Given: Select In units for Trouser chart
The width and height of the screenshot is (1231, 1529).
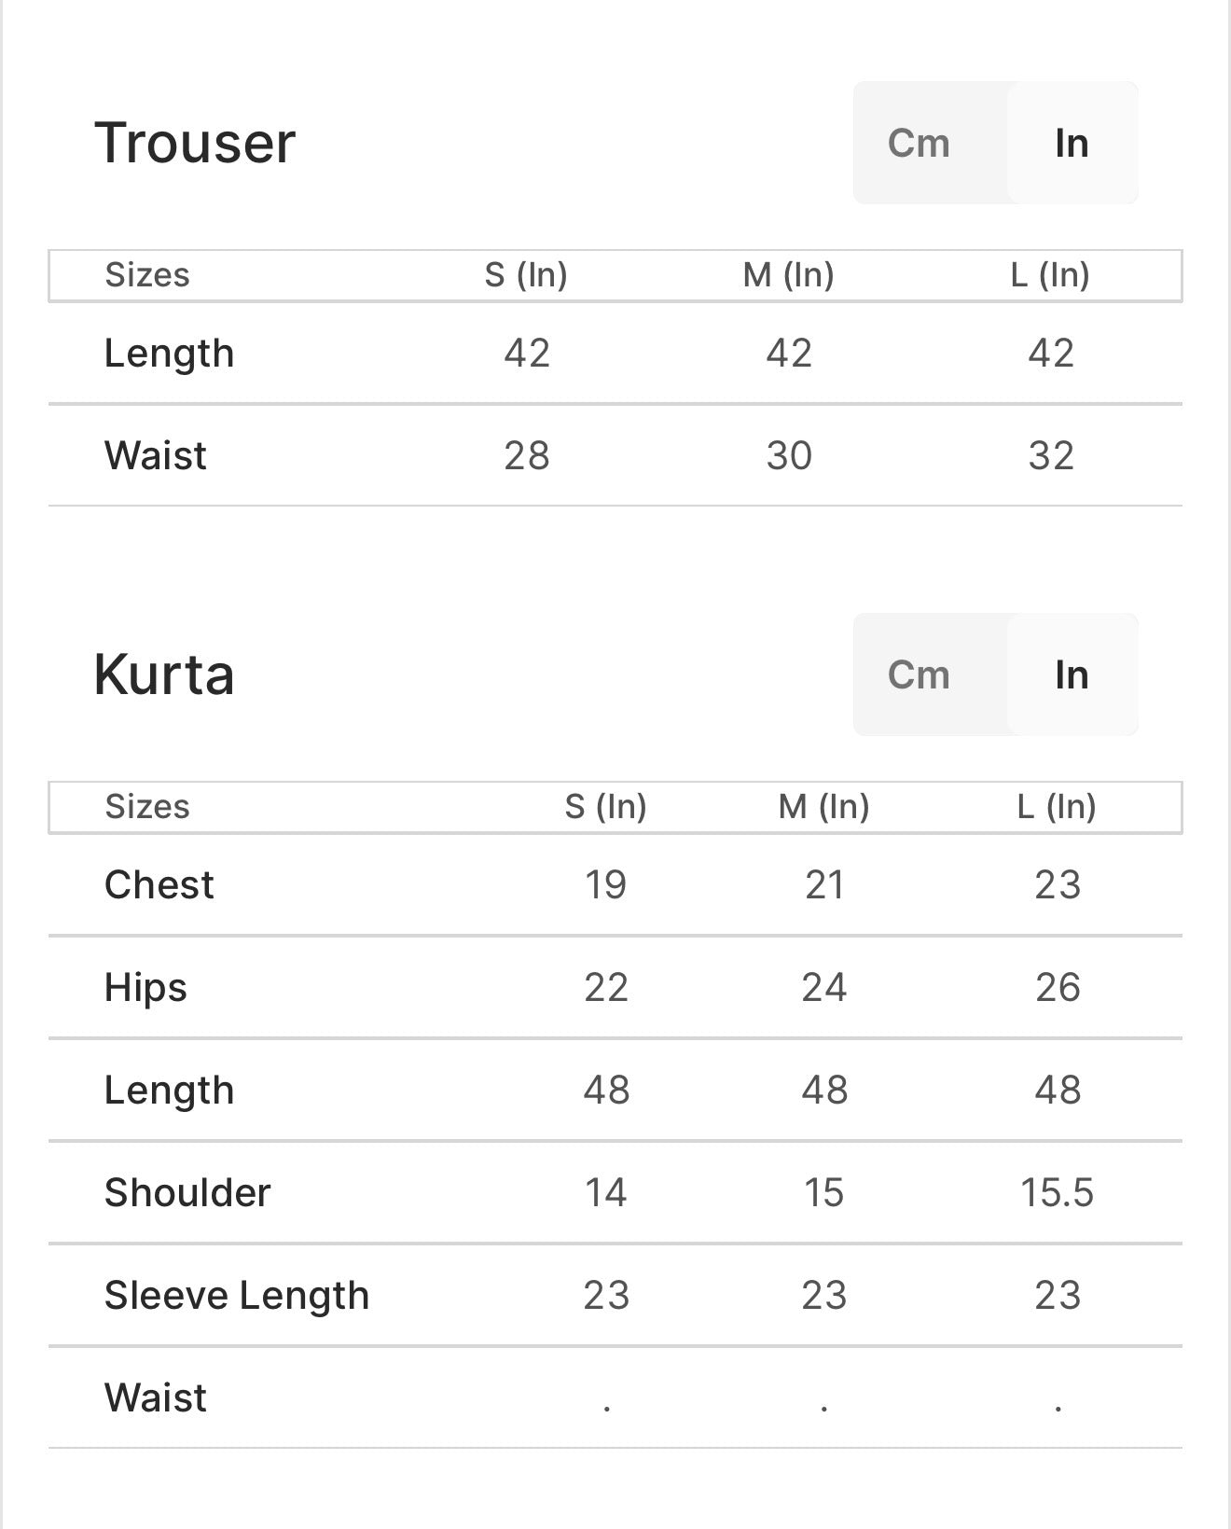Looking at the screenshot, I should [x=1072, y=143].
